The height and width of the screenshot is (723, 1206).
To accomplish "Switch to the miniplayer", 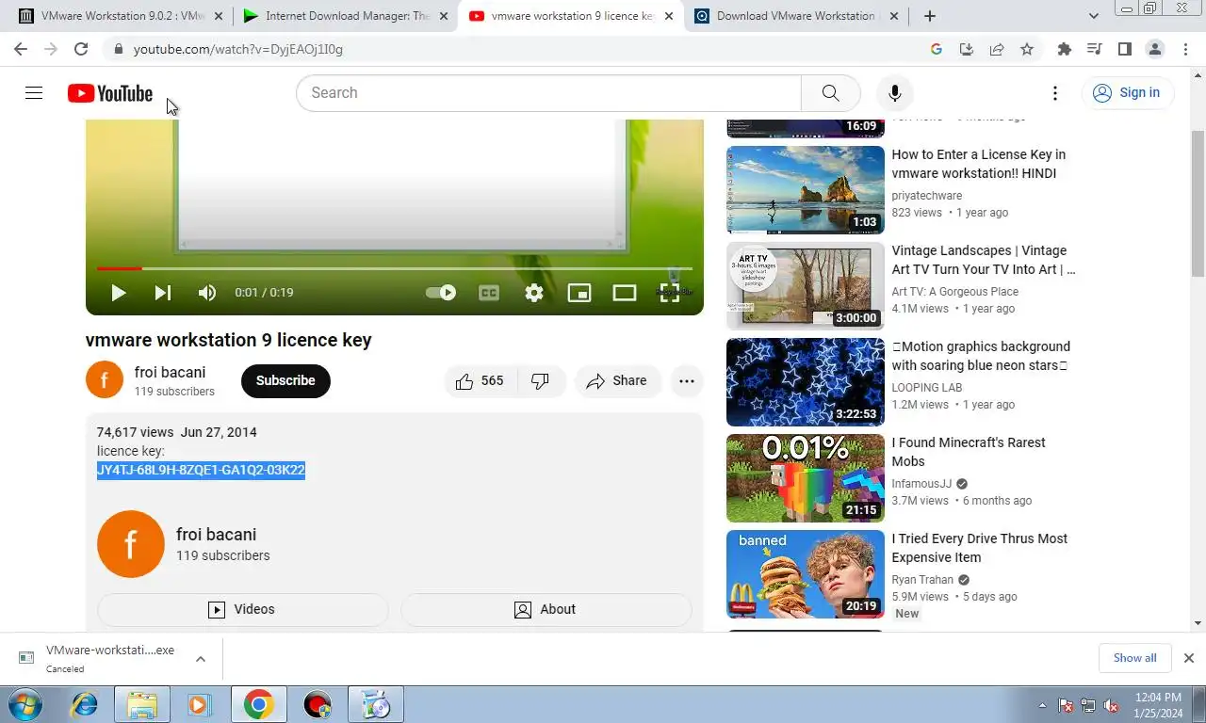I will click(x=579, y=293).
